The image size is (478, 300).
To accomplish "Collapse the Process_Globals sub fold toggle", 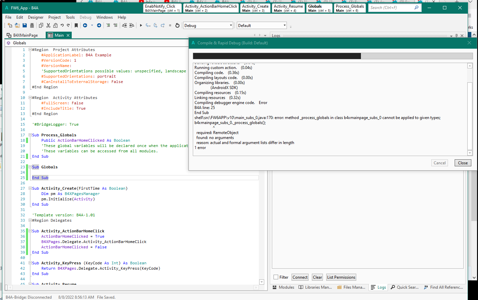I will (30, 135).
